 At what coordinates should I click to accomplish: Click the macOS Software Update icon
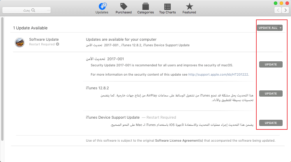pyautogui.click(x=20, y=42)
